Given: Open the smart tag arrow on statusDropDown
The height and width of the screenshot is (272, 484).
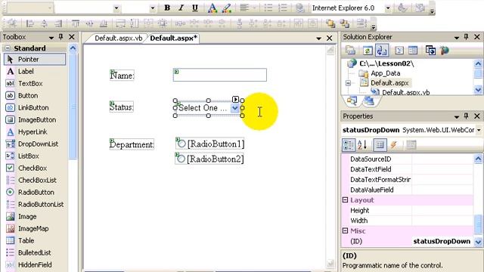Looking at the screenshot, I should point(235,99).
